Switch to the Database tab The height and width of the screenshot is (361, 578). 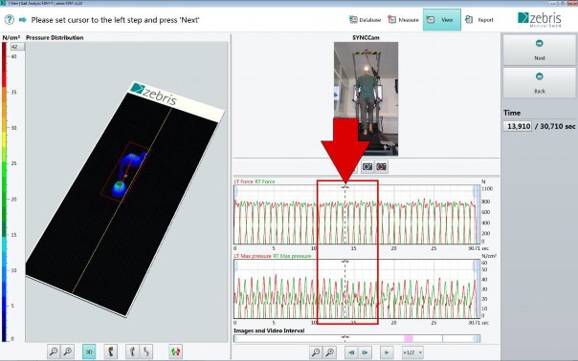point(365,20)
